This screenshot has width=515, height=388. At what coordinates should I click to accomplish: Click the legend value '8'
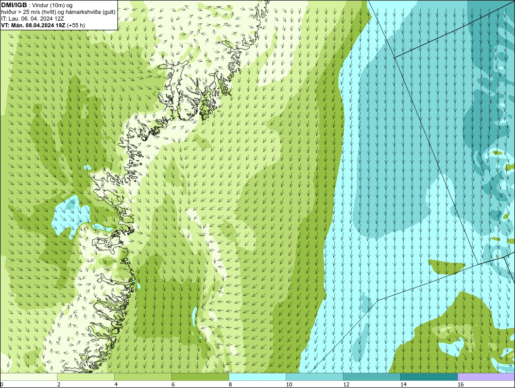tap(230, 384)
